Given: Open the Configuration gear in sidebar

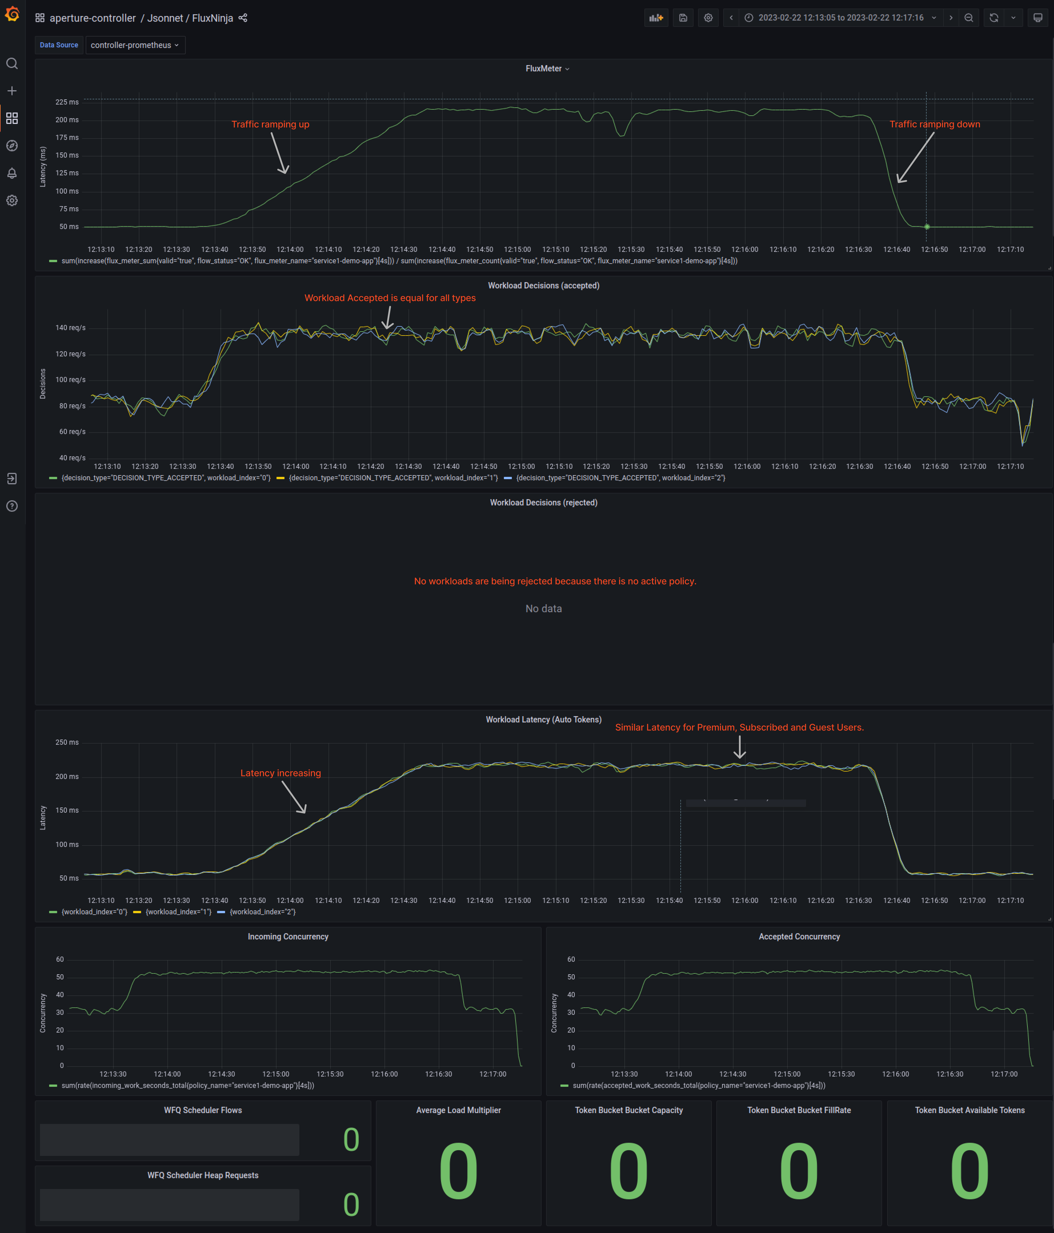Looking at the screenshot, I should (x=12, y=200).
